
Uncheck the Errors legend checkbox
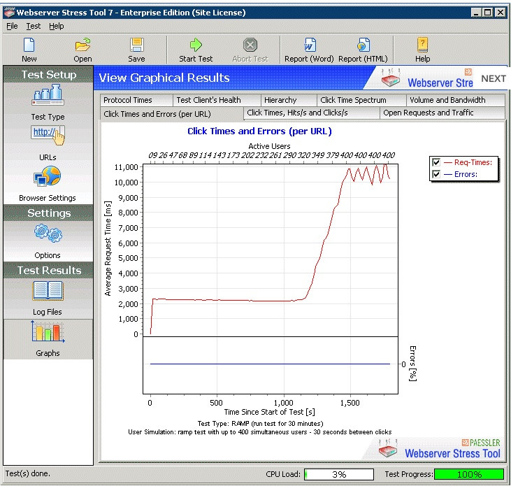coord(436,174)
